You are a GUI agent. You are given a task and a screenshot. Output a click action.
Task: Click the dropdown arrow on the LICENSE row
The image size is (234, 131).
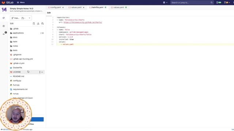coord(42,72)
